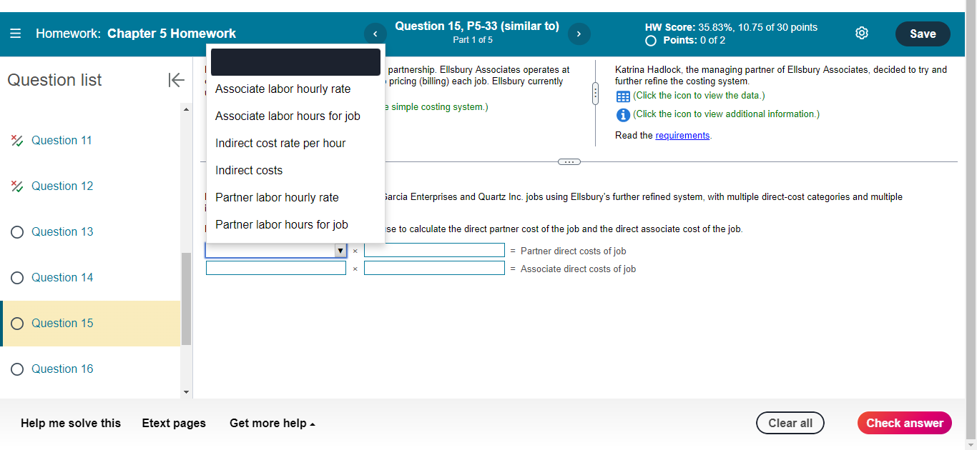
Task: Select the Question 16 status circle
Action: pos(16,369)
